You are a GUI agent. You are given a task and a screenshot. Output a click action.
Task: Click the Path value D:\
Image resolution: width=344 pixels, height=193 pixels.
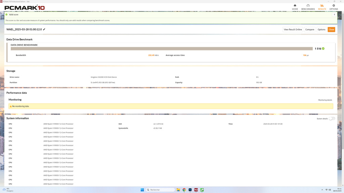click(x=257, y=77)
